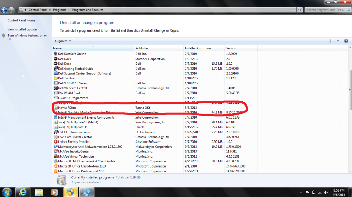Select Dell Support Center icon

(x=55, y=73)
